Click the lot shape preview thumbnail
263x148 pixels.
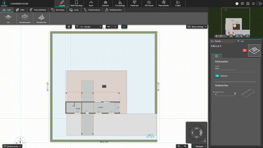254,51
